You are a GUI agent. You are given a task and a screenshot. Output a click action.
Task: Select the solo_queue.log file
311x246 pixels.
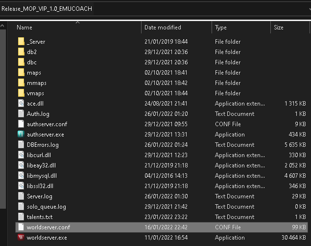click(46, 207)
